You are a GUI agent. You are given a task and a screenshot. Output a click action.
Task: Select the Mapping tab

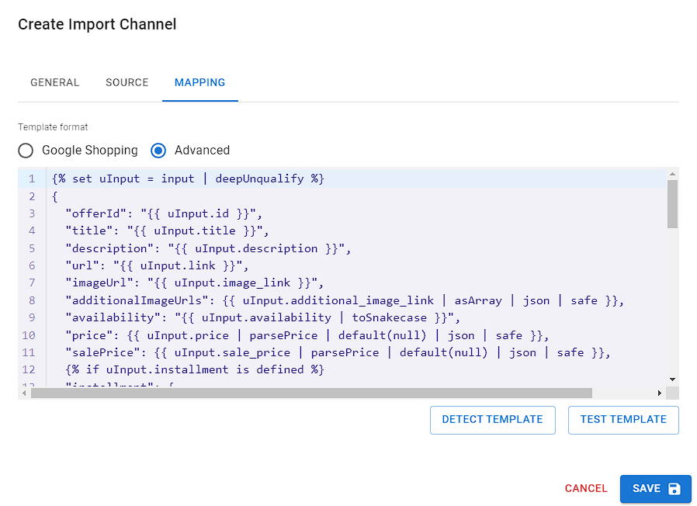tap(199, 83)
